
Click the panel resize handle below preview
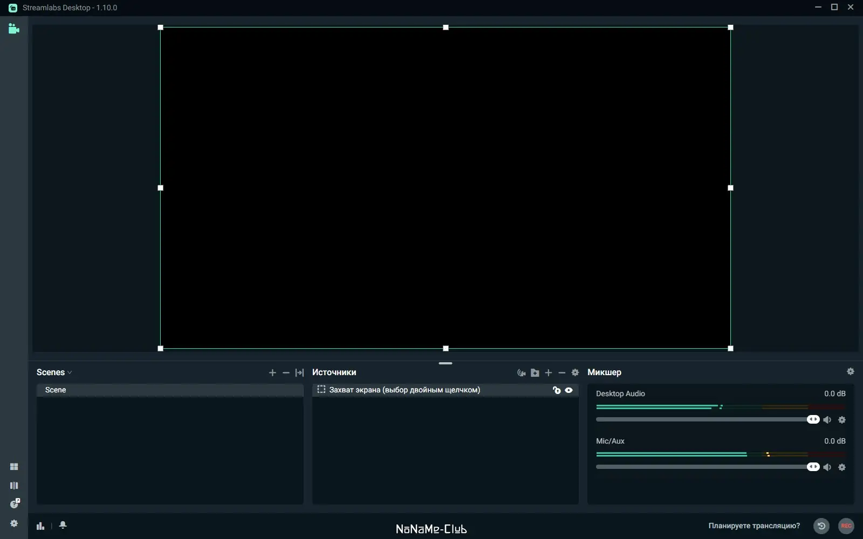coord(446,363)
